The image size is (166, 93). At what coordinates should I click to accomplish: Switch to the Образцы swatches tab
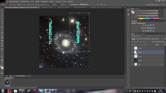pyautogui.click(x=138, y=9)
